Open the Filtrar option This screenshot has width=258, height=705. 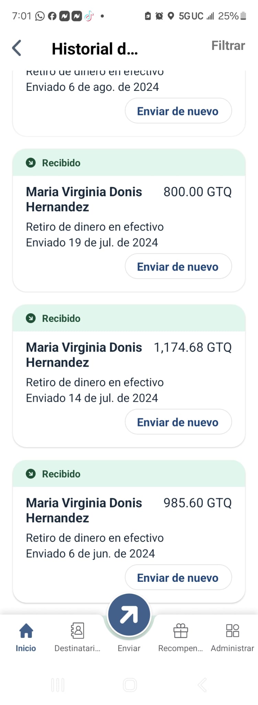(x=228, y=45)
